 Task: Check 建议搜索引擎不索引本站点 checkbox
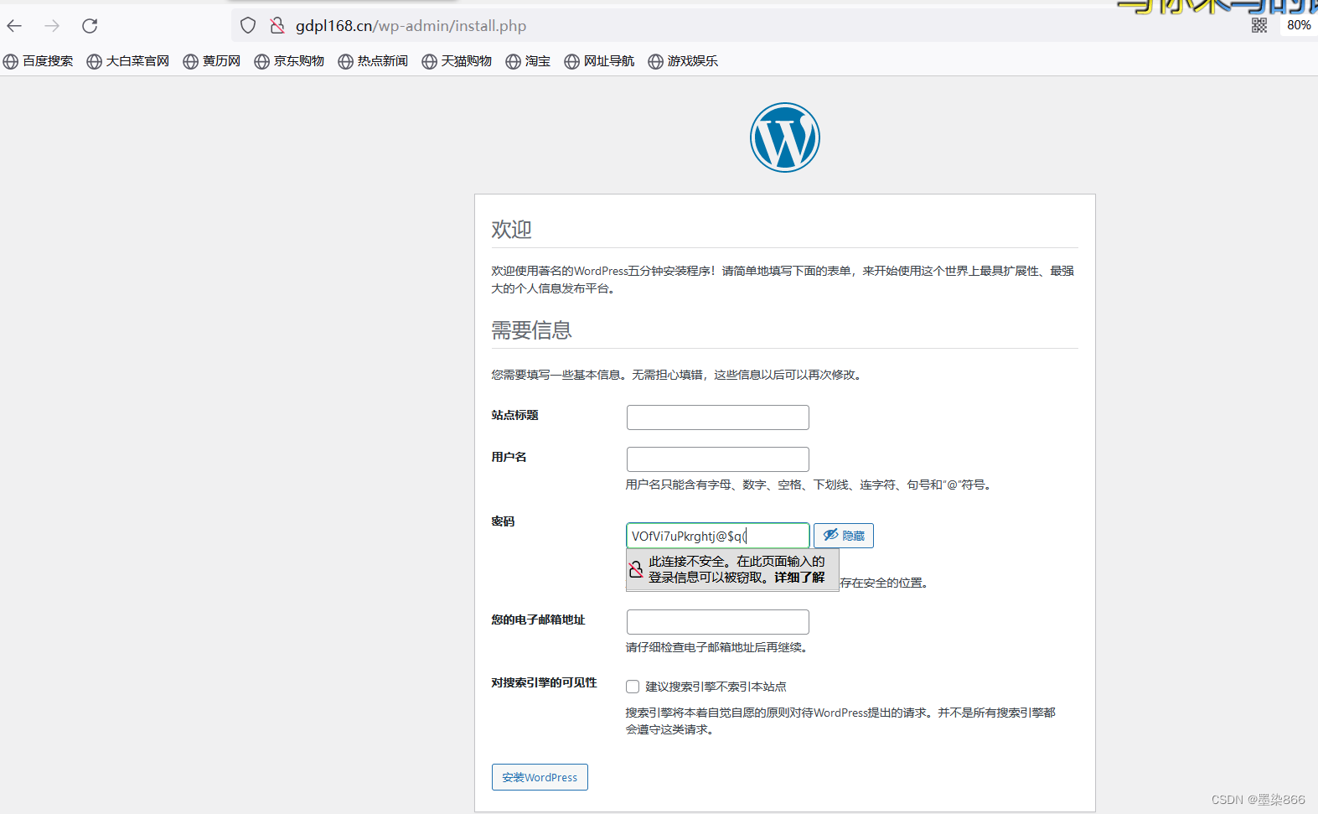633,687
